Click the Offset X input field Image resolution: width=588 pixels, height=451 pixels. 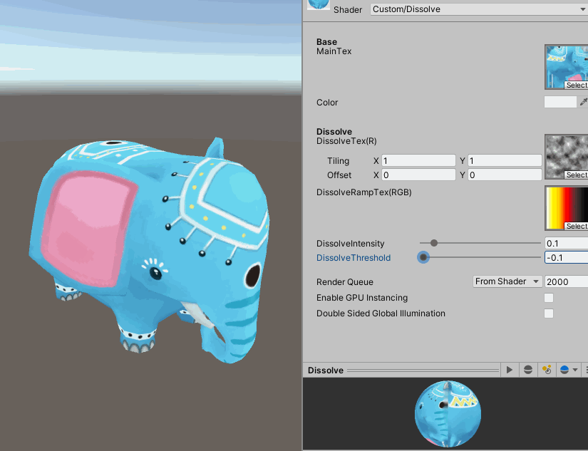click(418, 175)
